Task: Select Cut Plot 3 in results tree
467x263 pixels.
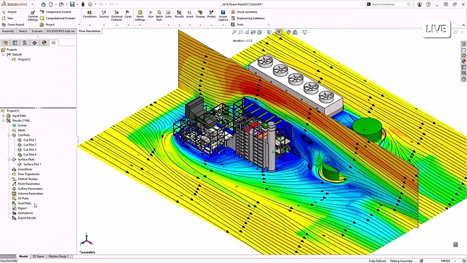Action: tap(29, 150)
